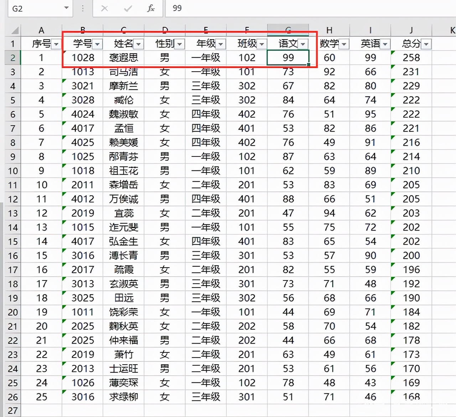Image resolution: width=456 pixels, height=417 pixels.
Task: Open the filter dropdown on 性别 column
Action: (x=180, y=44)
